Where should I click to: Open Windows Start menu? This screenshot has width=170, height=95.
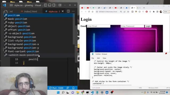pyautogui.click(x=58, y=92)
